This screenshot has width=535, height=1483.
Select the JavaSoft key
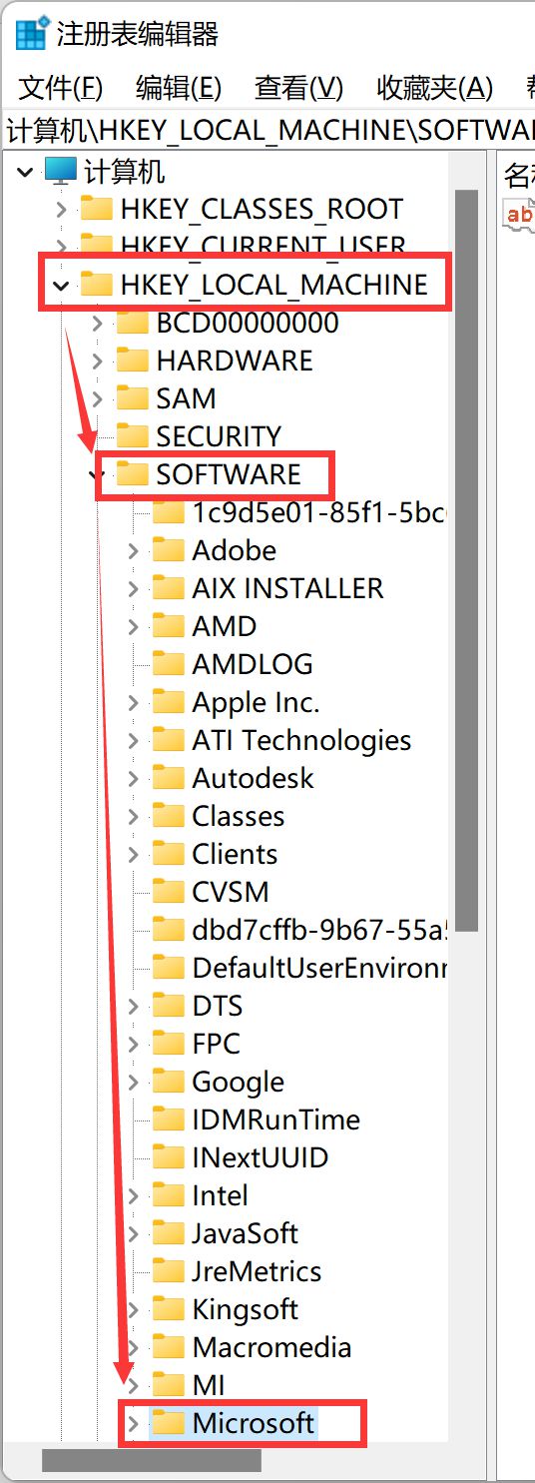coord(246,1233)
